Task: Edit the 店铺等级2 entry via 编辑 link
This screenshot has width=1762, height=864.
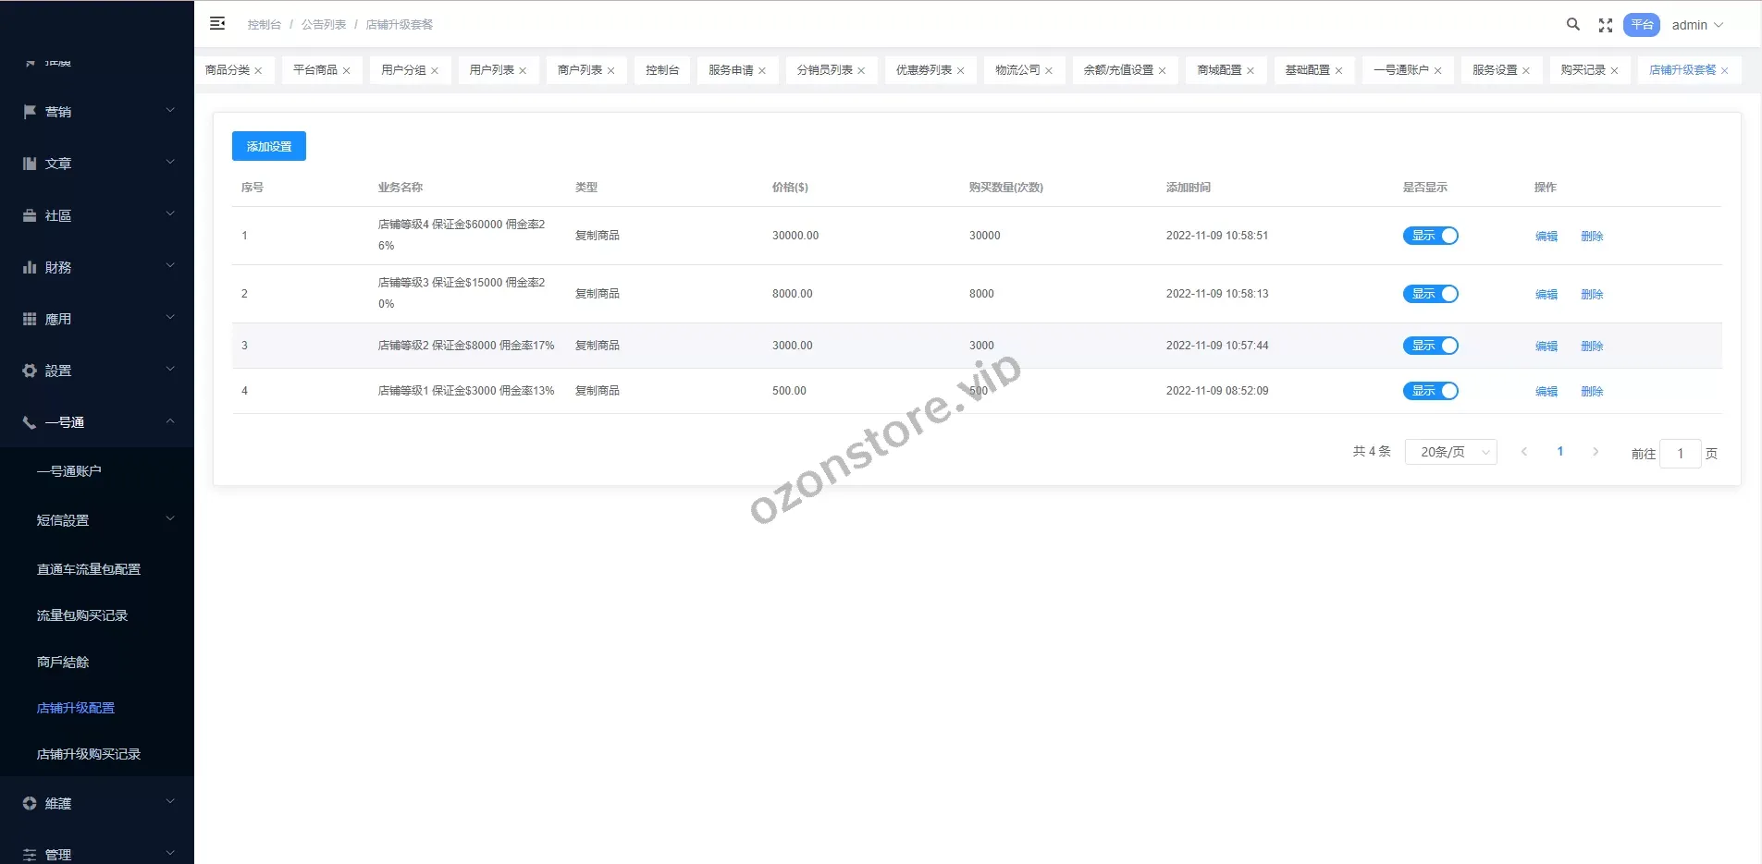Action: coord(1545,346)
